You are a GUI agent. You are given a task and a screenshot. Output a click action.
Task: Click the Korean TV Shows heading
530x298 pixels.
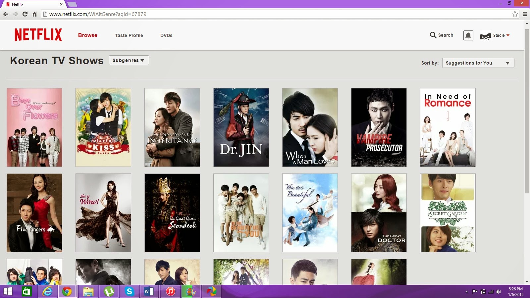pyautogui.click(x=57, y=61)
